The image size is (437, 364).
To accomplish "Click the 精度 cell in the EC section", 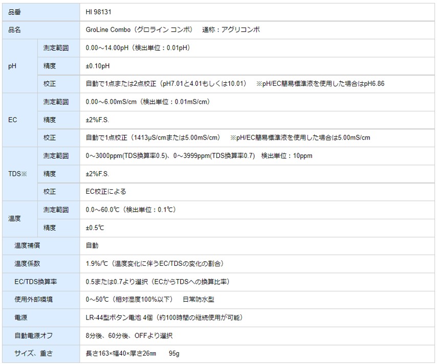I will 59,120.
